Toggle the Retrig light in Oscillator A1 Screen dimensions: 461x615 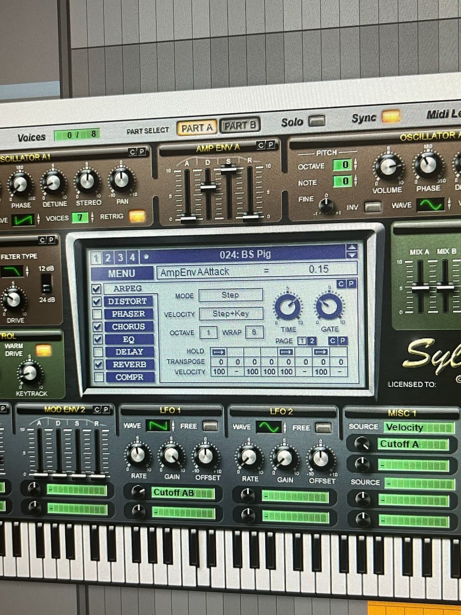(137, 217)
